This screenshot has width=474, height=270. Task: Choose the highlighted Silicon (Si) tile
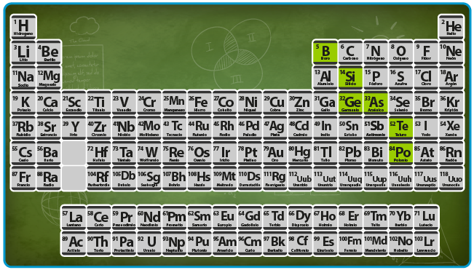(x=350, y=77)
